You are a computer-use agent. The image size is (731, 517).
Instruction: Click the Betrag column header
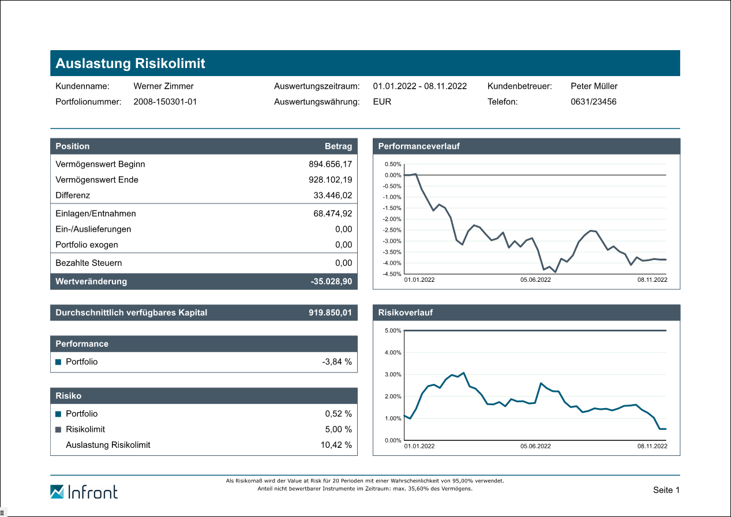click(x=338, y=146)
